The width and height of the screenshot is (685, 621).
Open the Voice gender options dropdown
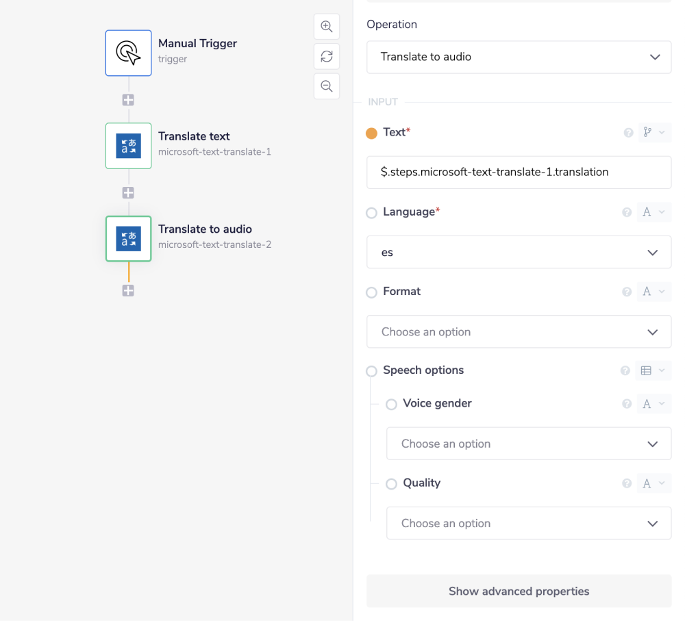pyautogui.click(x=528, y=444)
